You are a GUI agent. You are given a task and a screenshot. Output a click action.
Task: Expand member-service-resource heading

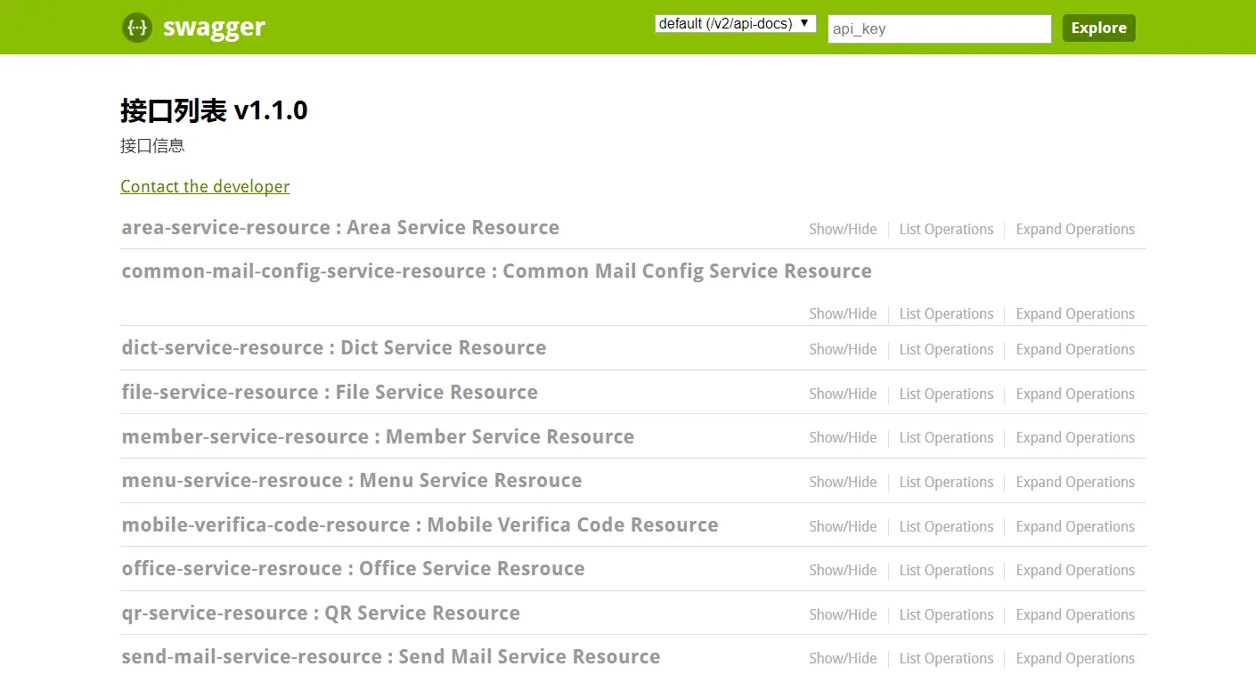378,436
